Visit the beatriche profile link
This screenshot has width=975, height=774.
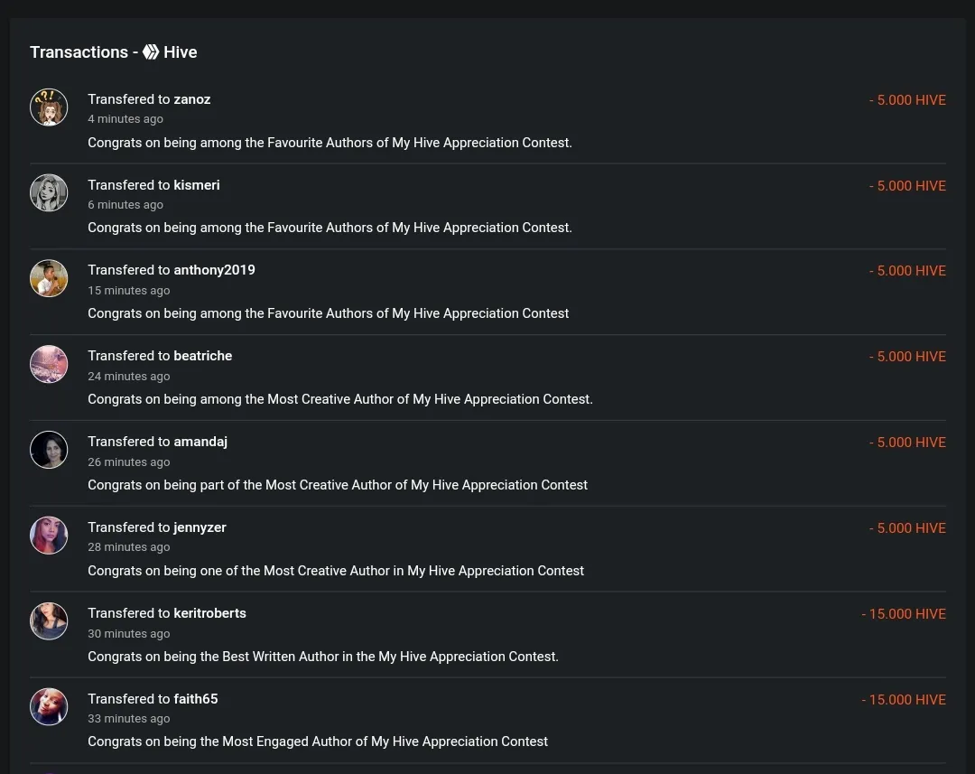point(203,356)
